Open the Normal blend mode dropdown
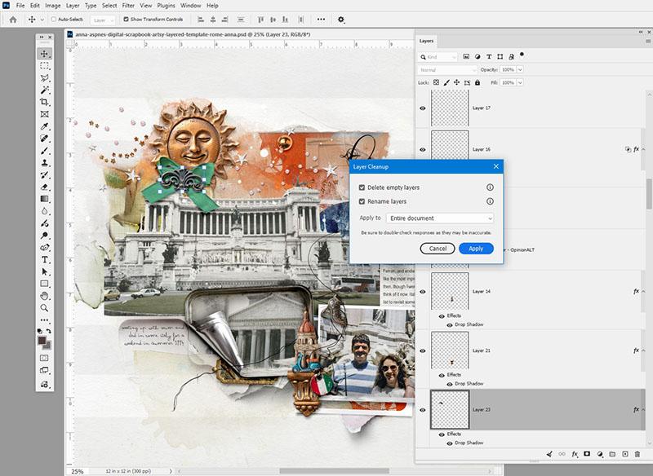The image size is (653, 476). 446,70
